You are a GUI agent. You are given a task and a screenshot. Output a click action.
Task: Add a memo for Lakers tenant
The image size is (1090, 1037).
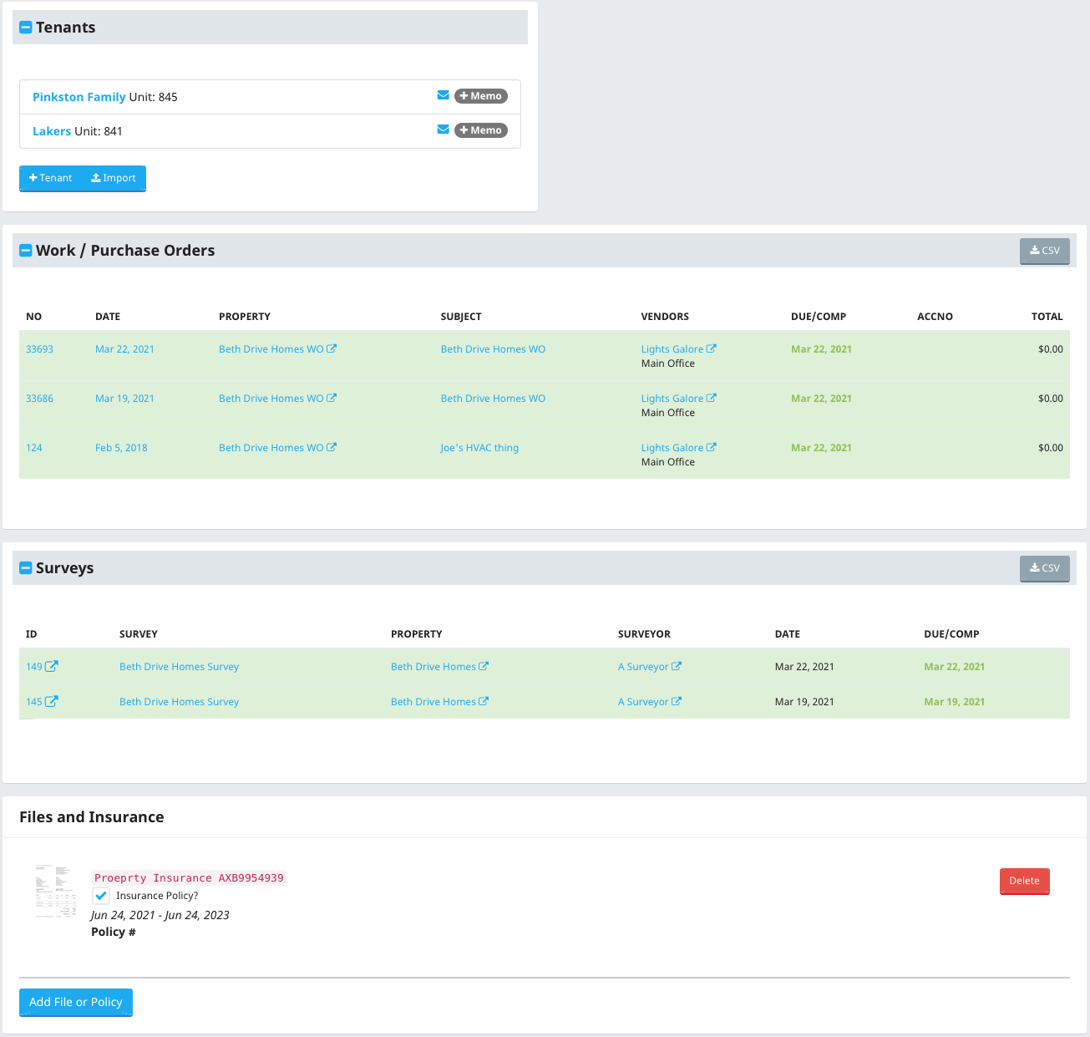point(481,130)
